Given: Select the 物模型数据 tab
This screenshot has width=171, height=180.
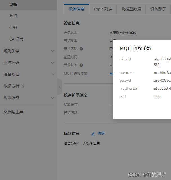Looking at the screenshot, I should point(131,9).
